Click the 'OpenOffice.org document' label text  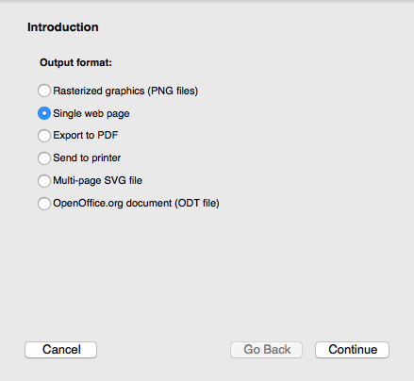(x=112, y=203)
